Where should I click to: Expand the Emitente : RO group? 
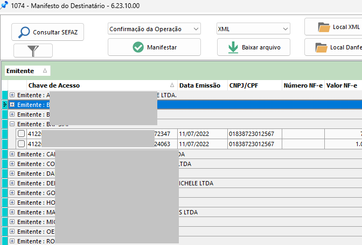[12, 241]
